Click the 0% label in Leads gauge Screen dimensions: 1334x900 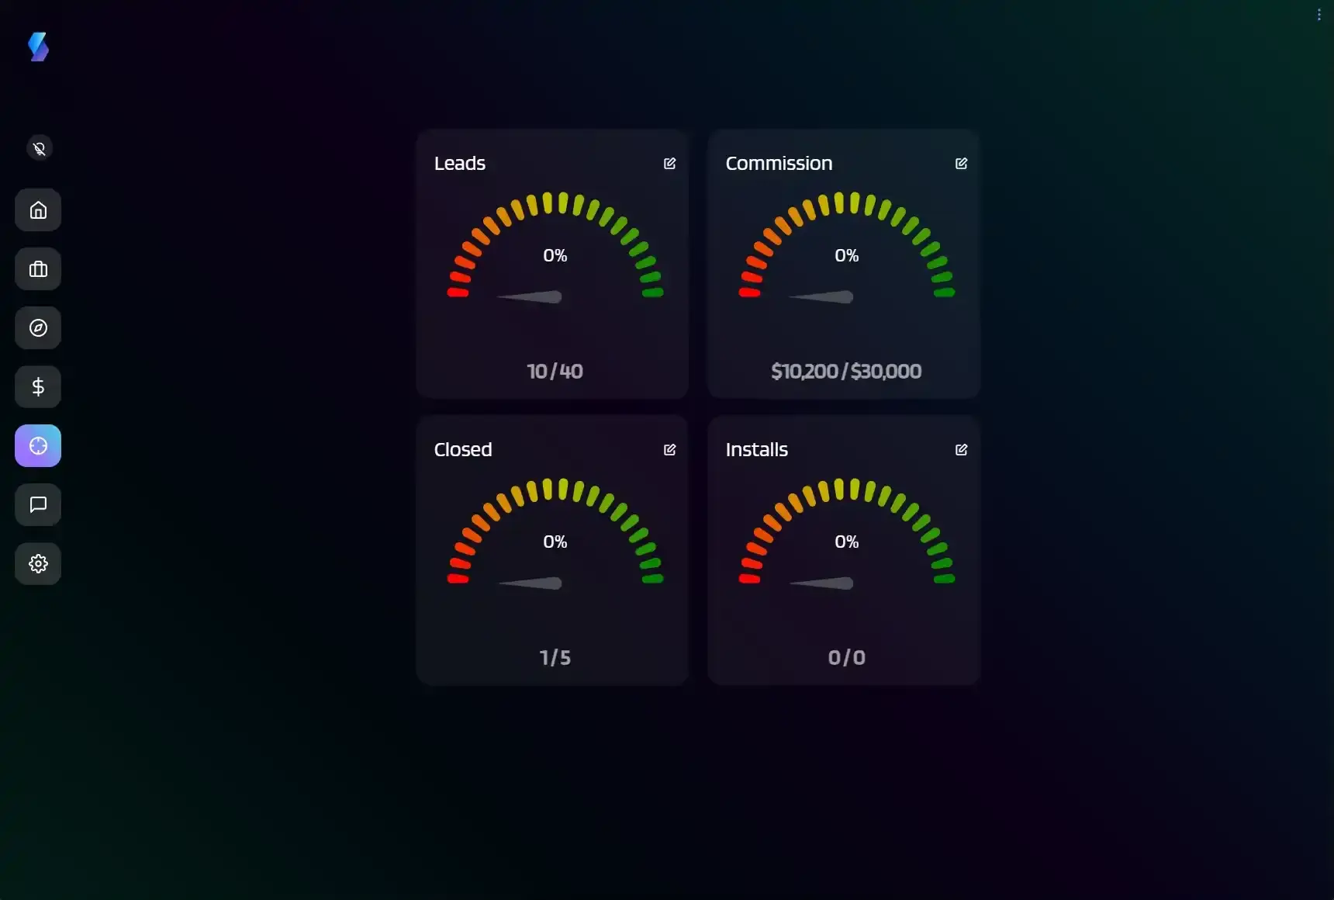[x=555, y=256]
